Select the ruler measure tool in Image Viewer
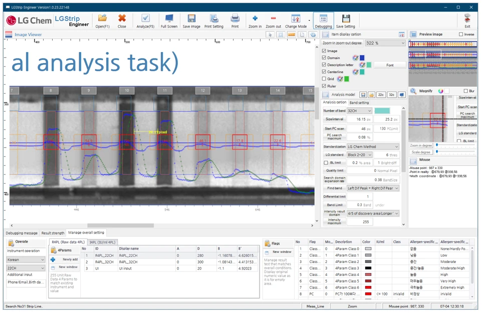This screenshot has height=313, width=482. 292,34
